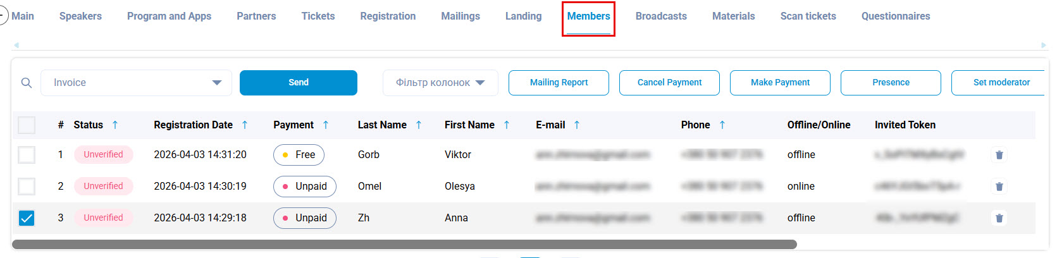1057x258 pixels.
Task: Check the box for row 1
Action: (27, 155)
